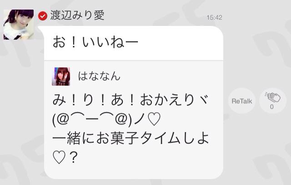Click the heart after the kaomoji

(x=155, y=119)
